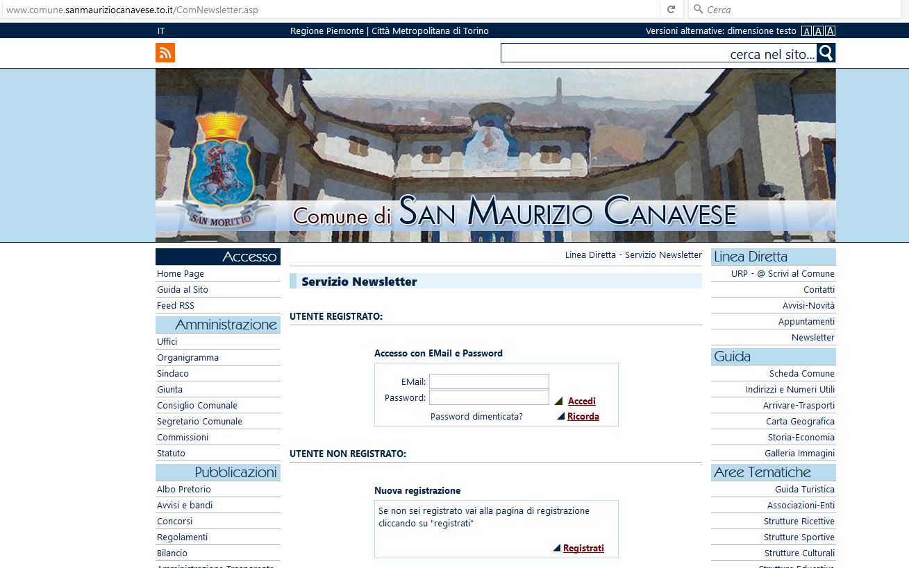Click inside the EMail input field
This screenshot has height=568, width=909.
tap(489, 381)
